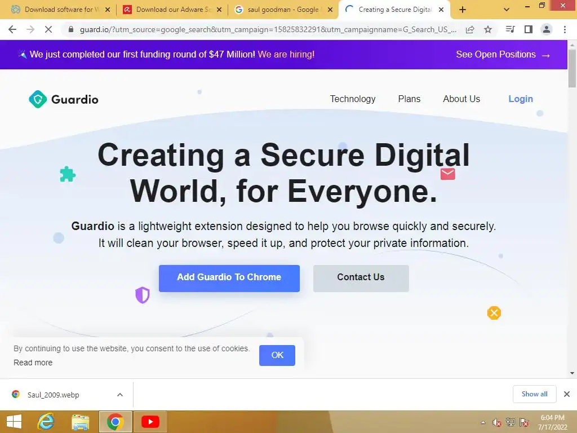This screenshot has width=577, height=433.
Task: Open Saul_2009.webp download item
Action: (53, 395)
